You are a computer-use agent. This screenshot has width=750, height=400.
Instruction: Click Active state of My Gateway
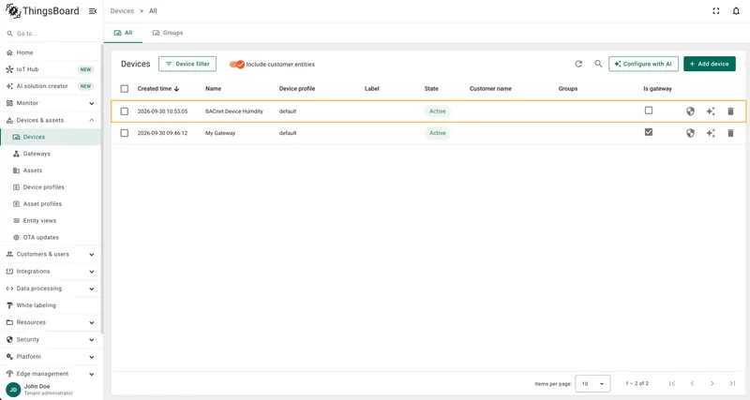(437, 133)
